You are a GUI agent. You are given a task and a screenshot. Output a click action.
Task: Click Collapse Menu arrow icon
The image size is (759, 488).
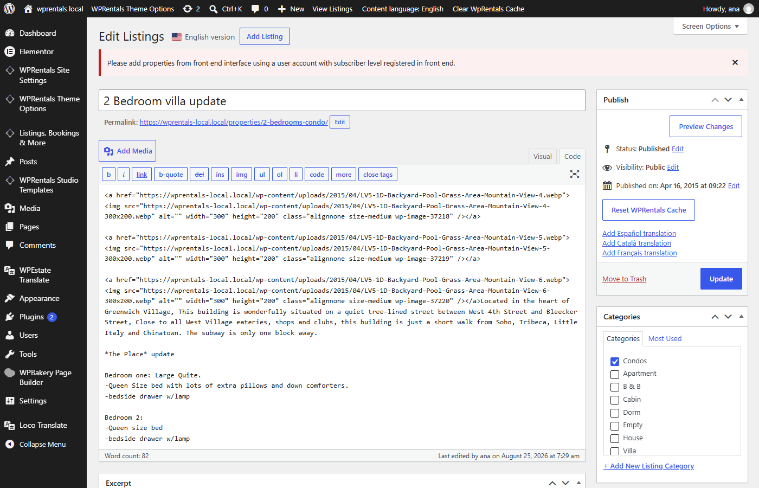click(x=10, y=444)
